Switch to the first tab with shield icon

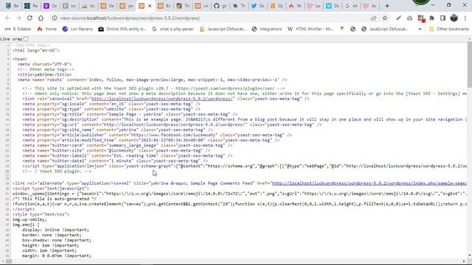tap(12, 6)
